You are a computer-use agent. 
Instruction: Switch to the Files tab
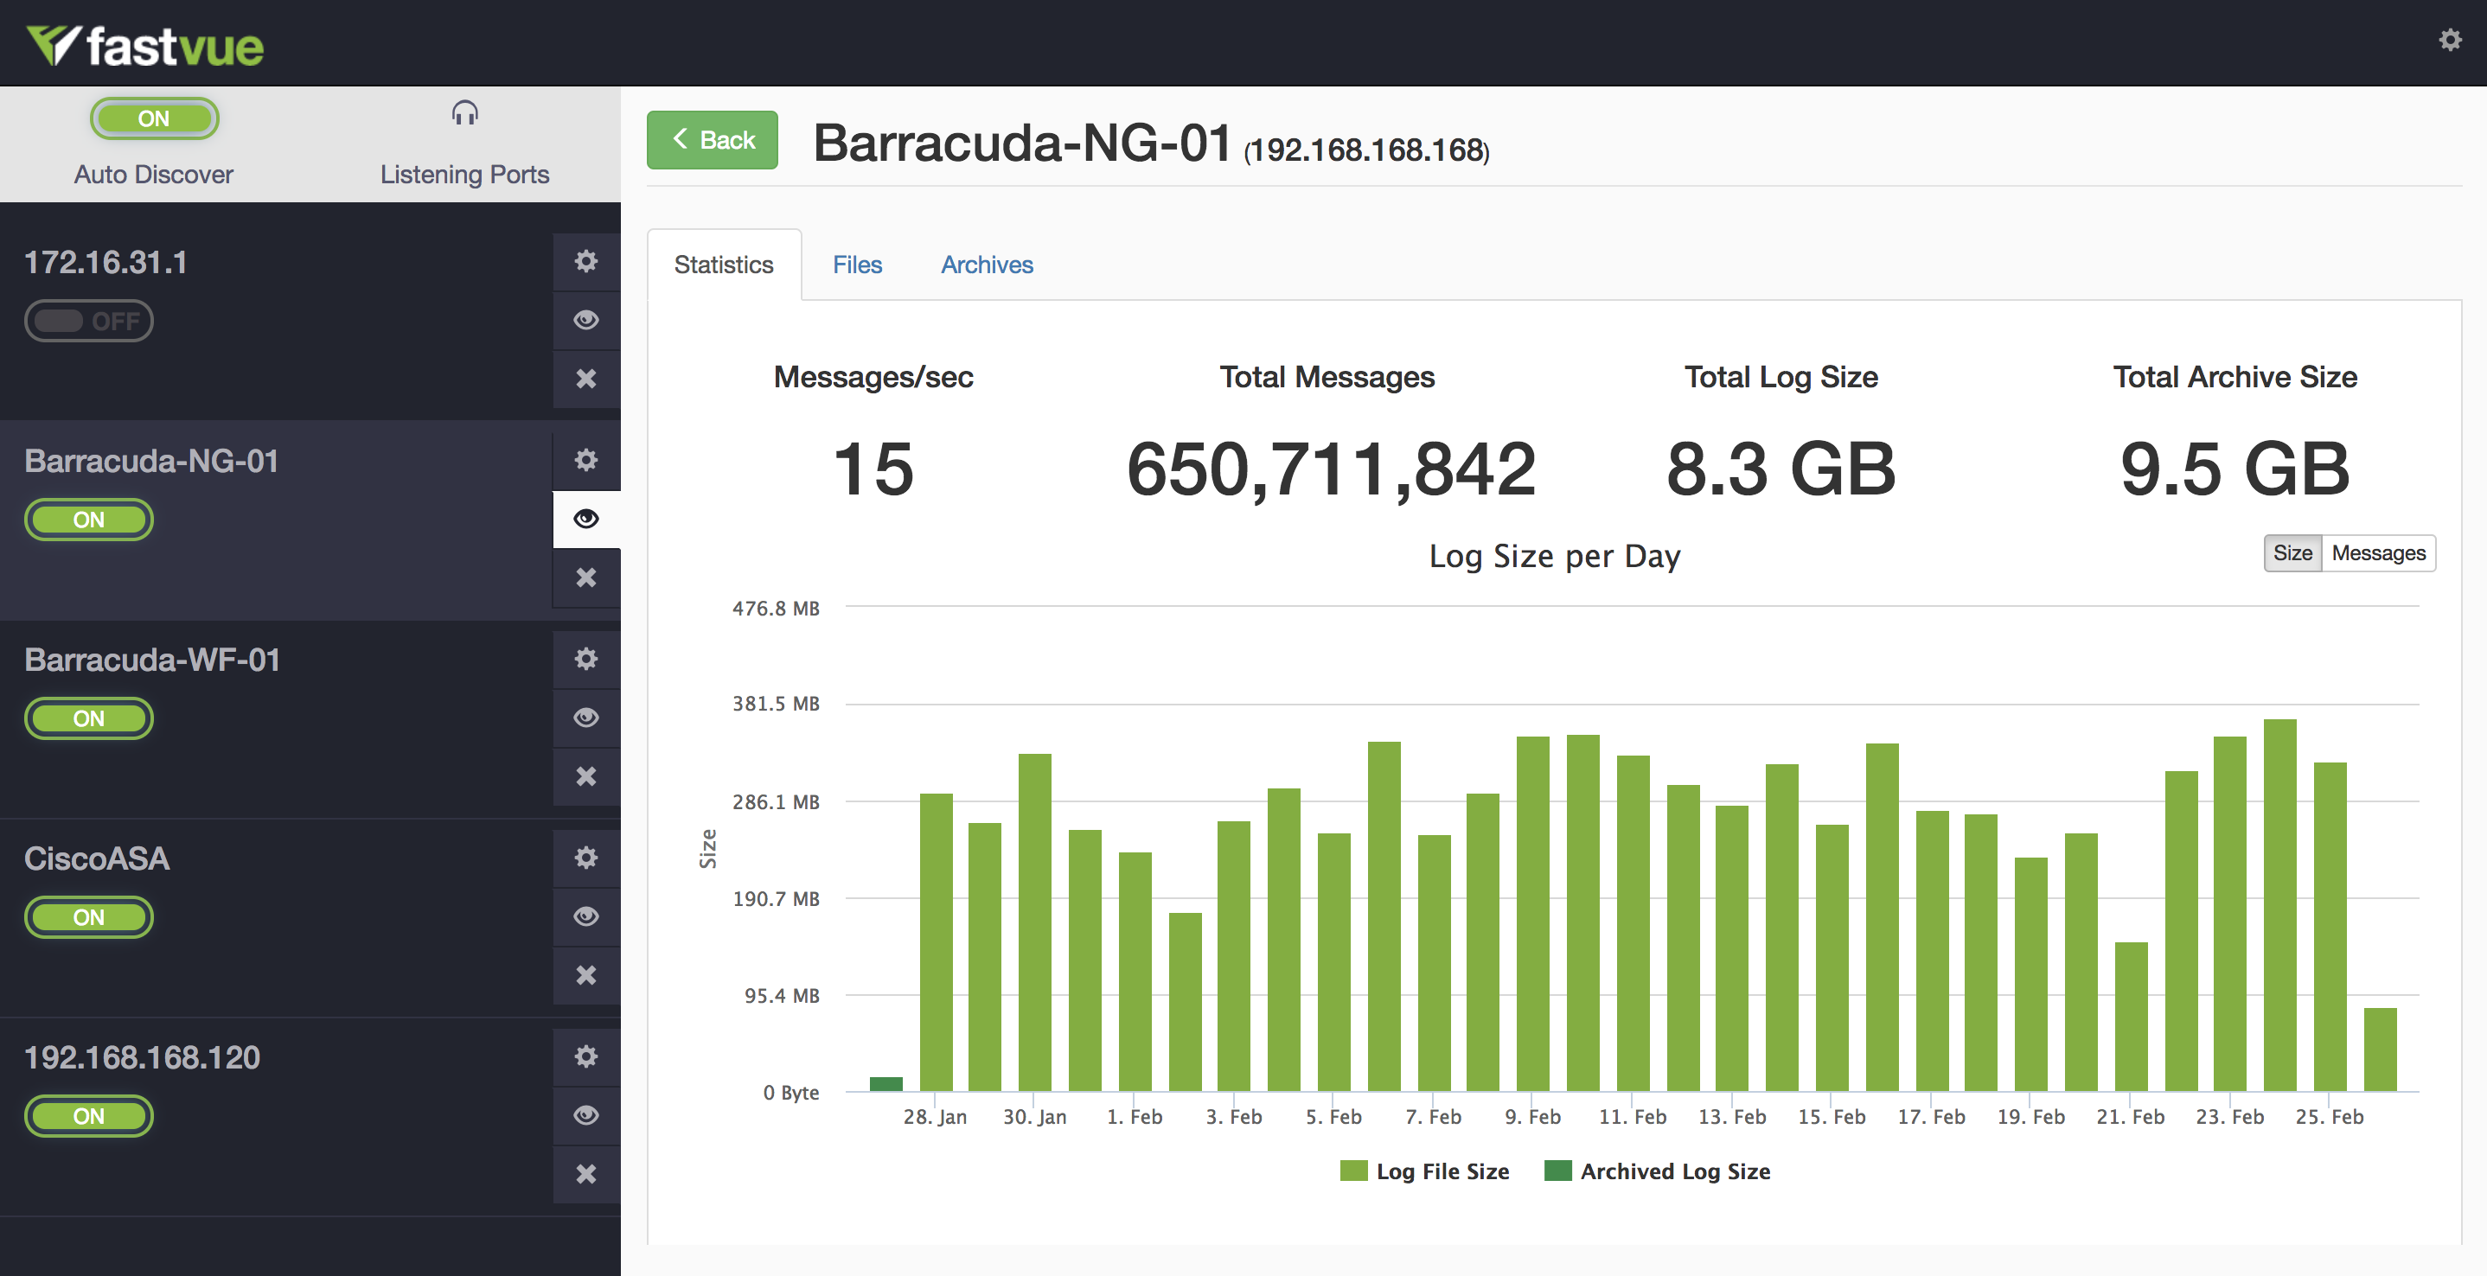857,265
